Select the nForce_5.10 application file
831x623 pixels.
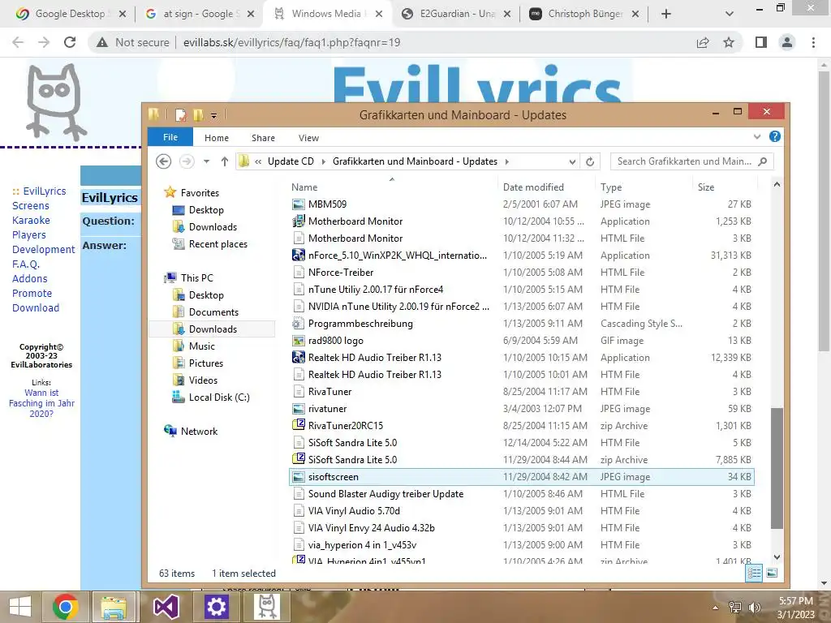522,256
